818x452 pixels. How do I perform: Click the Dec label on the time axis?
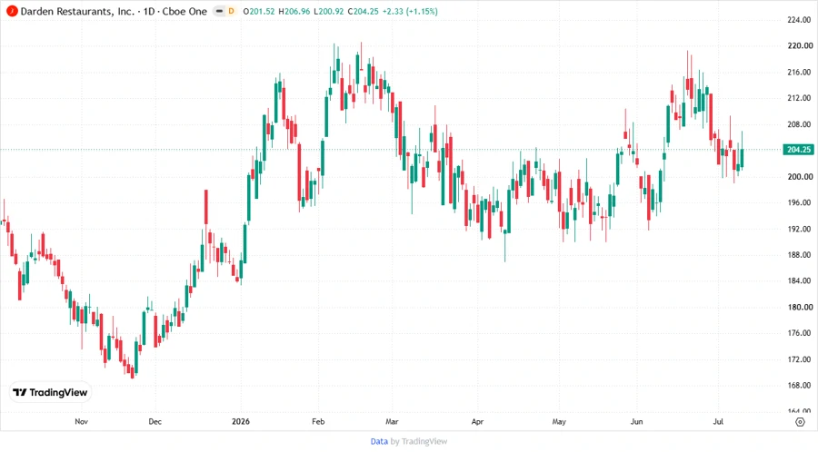coord(155,421)
